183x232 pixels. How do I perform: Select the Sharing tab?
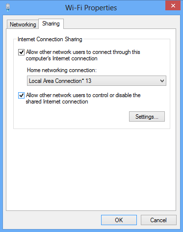coord(51,24)
